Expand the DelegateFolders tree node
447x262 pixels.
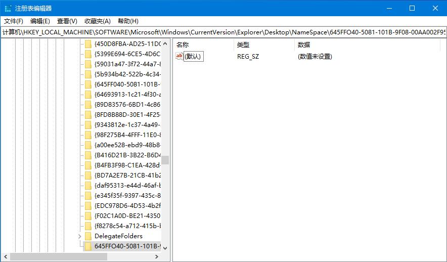pyautogui.click(x=80, y=236)
